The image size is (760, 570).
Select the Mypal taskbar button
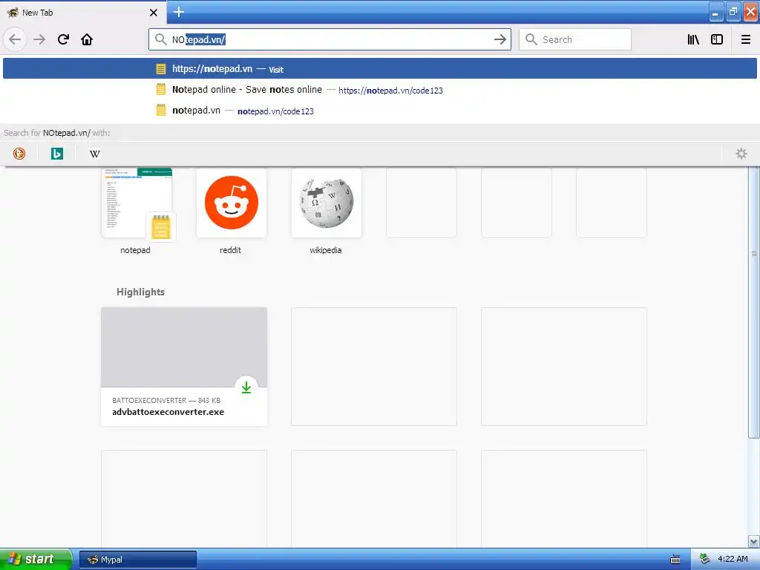(x=137, y=560)
